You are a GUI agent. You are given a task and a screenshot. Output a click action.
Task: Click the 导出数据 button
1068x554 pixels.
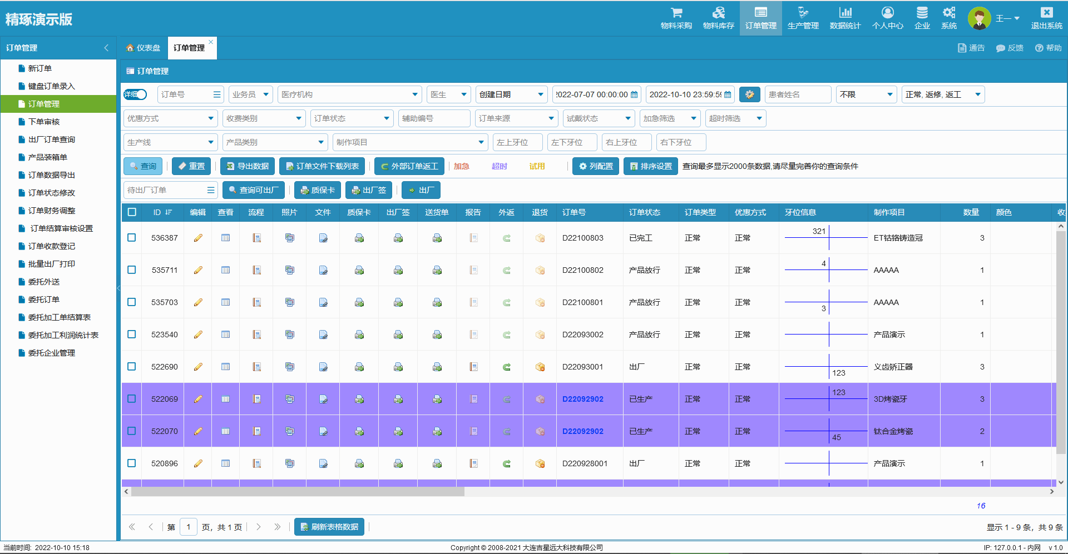248,166
